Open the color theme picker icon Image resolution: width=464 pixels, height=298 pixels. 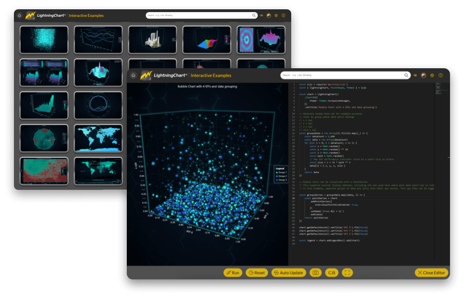click(x=424, y=75)
